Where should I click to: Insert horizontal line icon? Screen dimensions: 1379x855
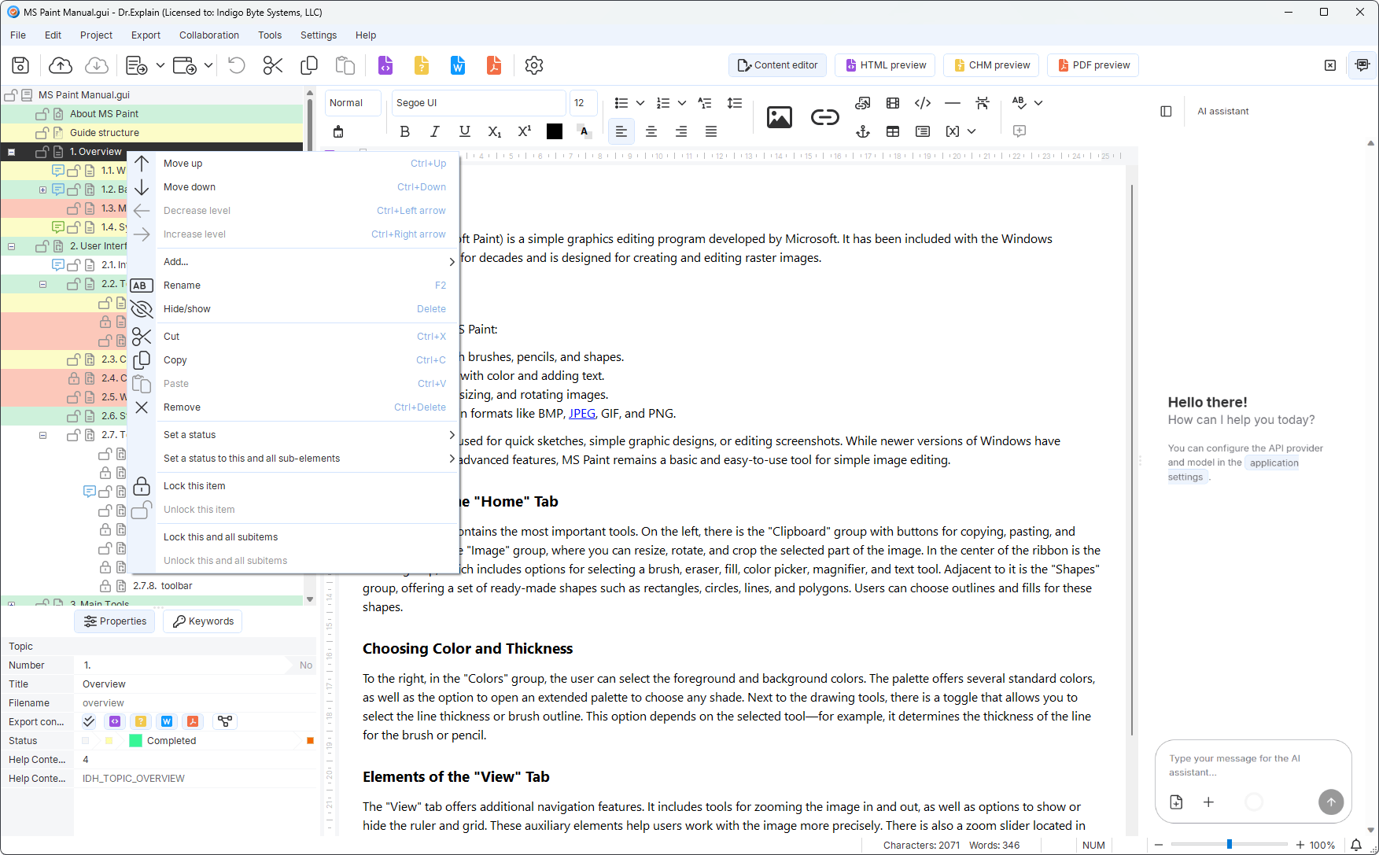[953, 103]
